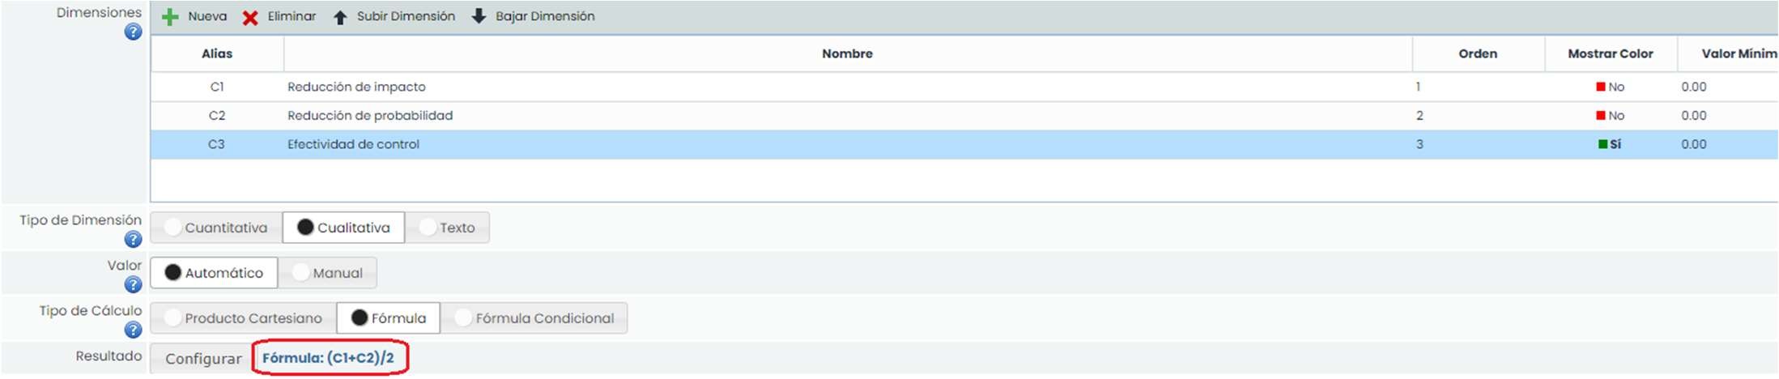Open help icon beside Dimensiones
Image resolution: width=1779 pixels, height=379 pixels.
[134, 32]
